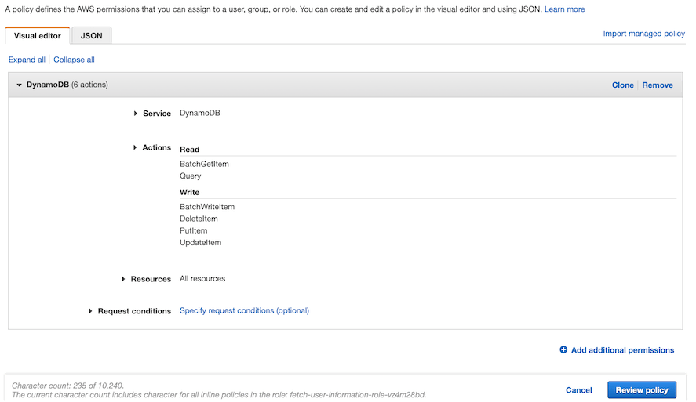Cancel the policy creation
This screenshot has width=696, height=402.
click(578, 390)
